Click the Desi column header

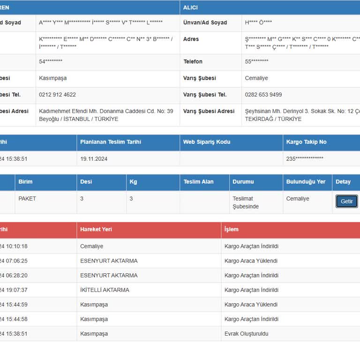click(86, 181)
